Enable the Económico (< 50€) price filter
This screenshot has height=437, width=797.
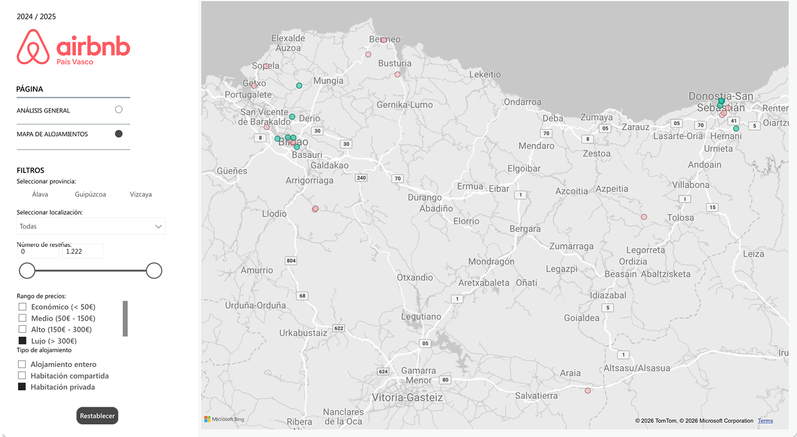[x=21, y=307]
